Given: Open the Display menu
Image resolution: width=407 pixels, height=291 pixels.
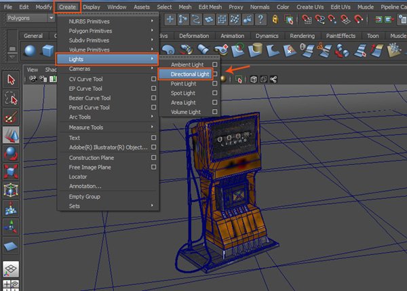Looking at the screenshot, I should pyautogui.click(x=92, y=7).
